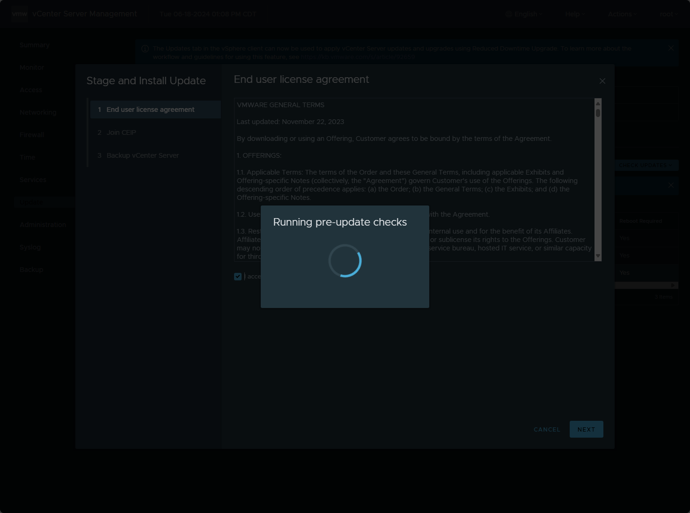Image resolution: width=690 pixels, height=513 pixels.
Task: Click the info icon in the Updates banner
Action: (145, 49)
